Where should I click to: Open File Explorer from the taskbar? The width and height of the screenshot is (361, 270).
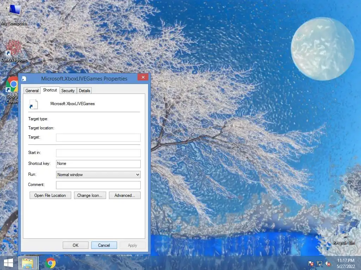[x=28, y=263]
